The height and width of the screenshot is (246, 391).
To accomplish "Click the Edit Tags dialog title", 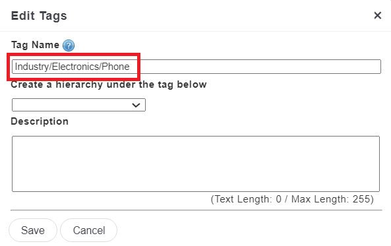I will tap(39, 16).
